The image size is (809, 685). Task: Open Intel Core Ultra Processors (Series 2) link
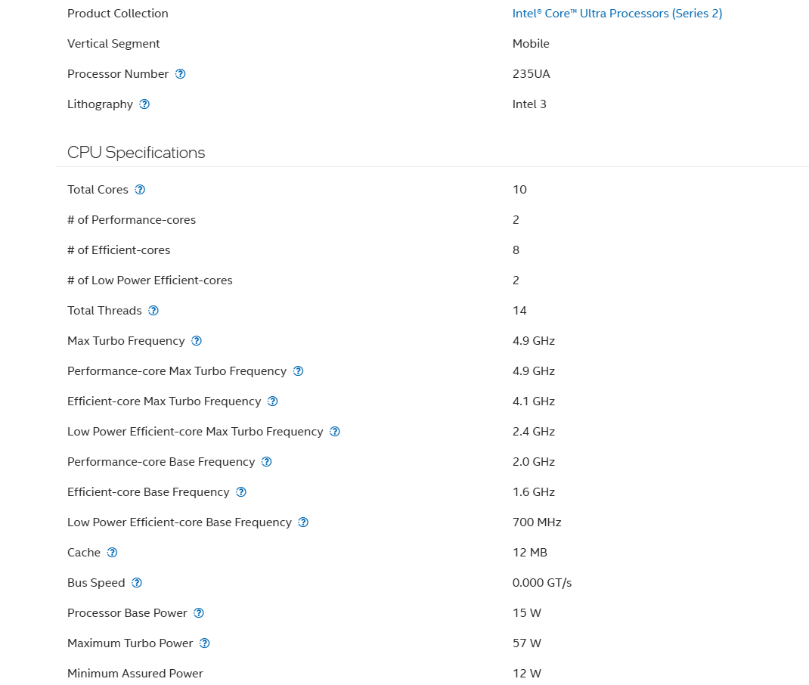click(x=617, y=14)
